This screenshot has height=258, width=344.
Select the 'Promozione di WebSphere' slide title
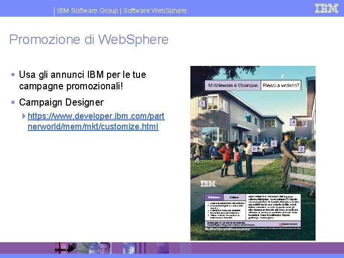(x=89, y=40)
